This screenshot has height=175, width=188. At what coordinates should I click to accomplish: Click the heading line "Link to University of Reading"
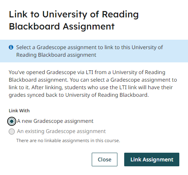tap(74, 14)
